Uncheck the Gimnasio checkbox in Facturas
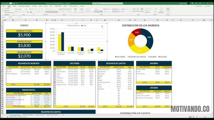Image resolution: width=214 pixels, height=120 pixels. [55, 82]
